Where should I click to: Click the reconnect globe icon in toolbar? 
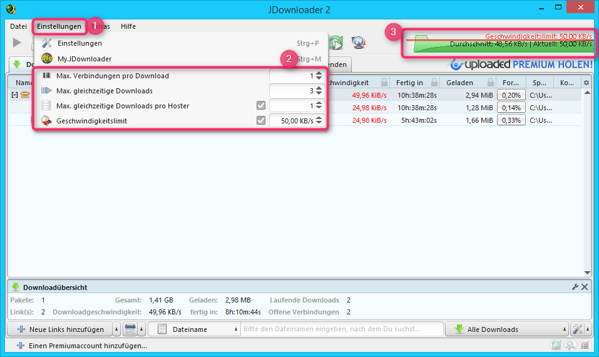pyautogui.click(x=359, y=43)
